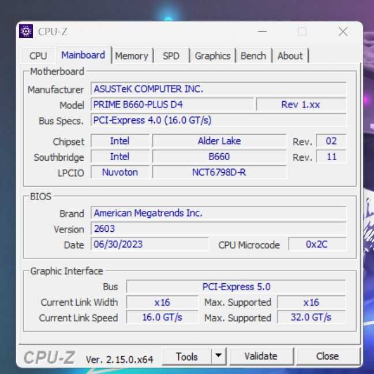This screenshot has height=374, width=374.
Task: Click Current Link Speed 16.0 GT/s value
Action: pyautogui.click(x=162, y=317)
